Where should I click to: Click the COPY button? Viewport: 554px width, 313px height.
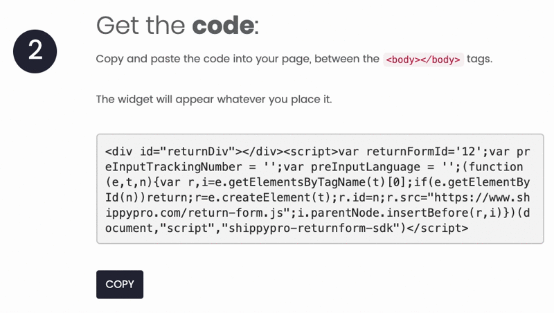click(120, 285)
